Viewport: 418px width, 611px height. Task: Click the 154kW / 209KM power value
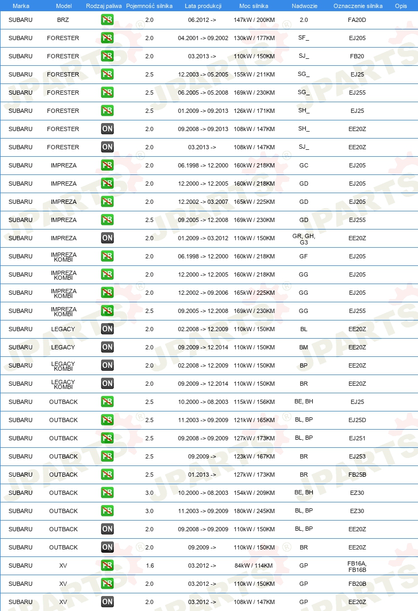coord(254,493)
